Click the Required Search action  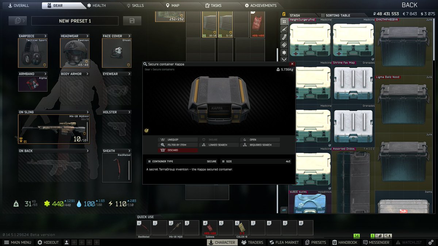coord(260,145)
